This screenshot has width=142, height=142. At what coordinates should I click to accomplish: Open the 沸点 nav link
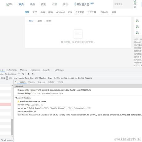tap(32, 4)
